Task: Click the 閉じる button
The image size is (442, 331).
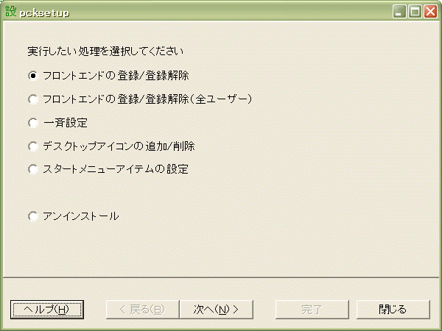Action: [x=393, y=310]
